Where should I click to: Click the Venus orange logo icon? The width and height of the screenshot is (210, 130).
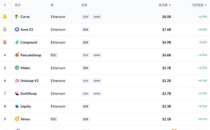point(17,118)
